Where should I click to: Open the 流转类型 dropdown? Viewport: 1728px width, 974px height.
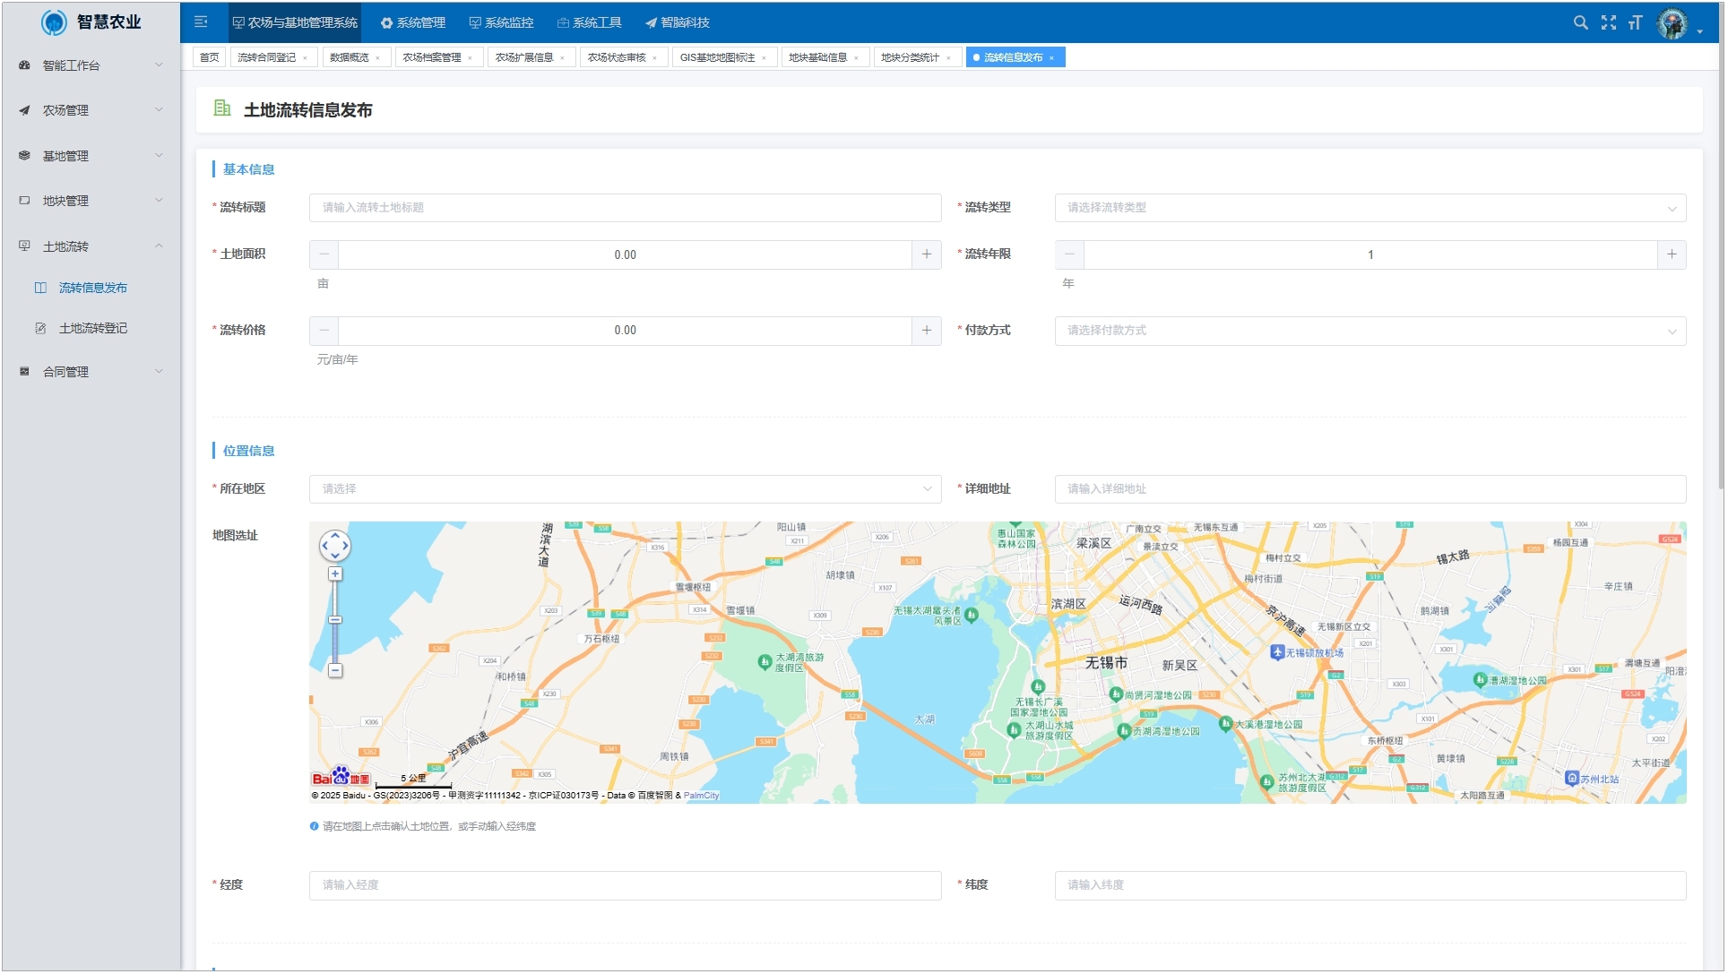tap(1369, 208)
